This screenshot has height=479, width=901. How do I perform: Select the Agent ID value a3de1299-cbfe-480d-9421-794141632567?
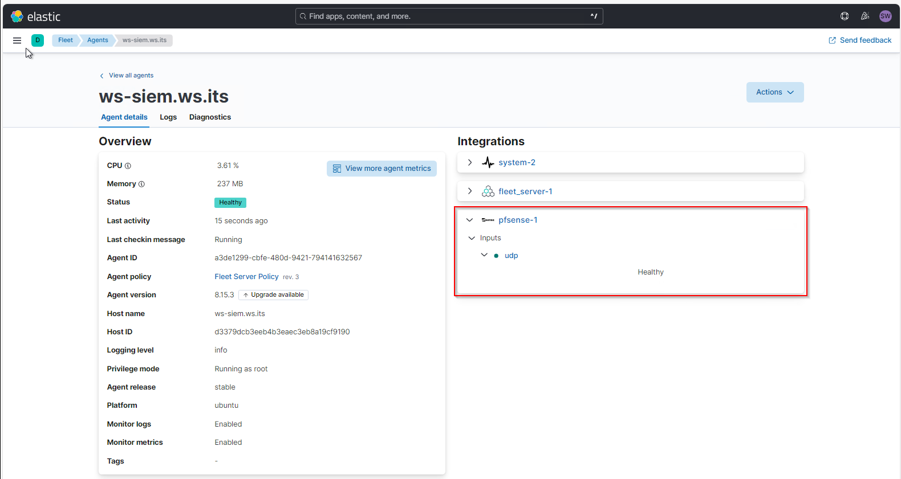(288, 258)
